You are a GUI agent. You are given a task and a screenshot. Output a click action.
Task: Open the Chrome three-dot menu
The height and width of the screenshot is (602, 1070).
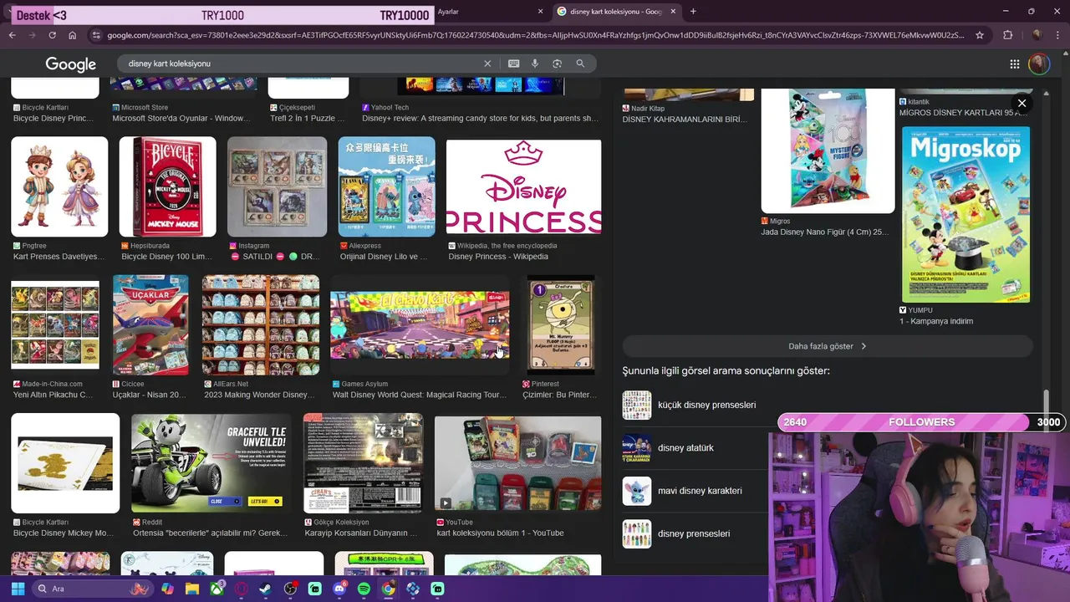point(1057,35)
